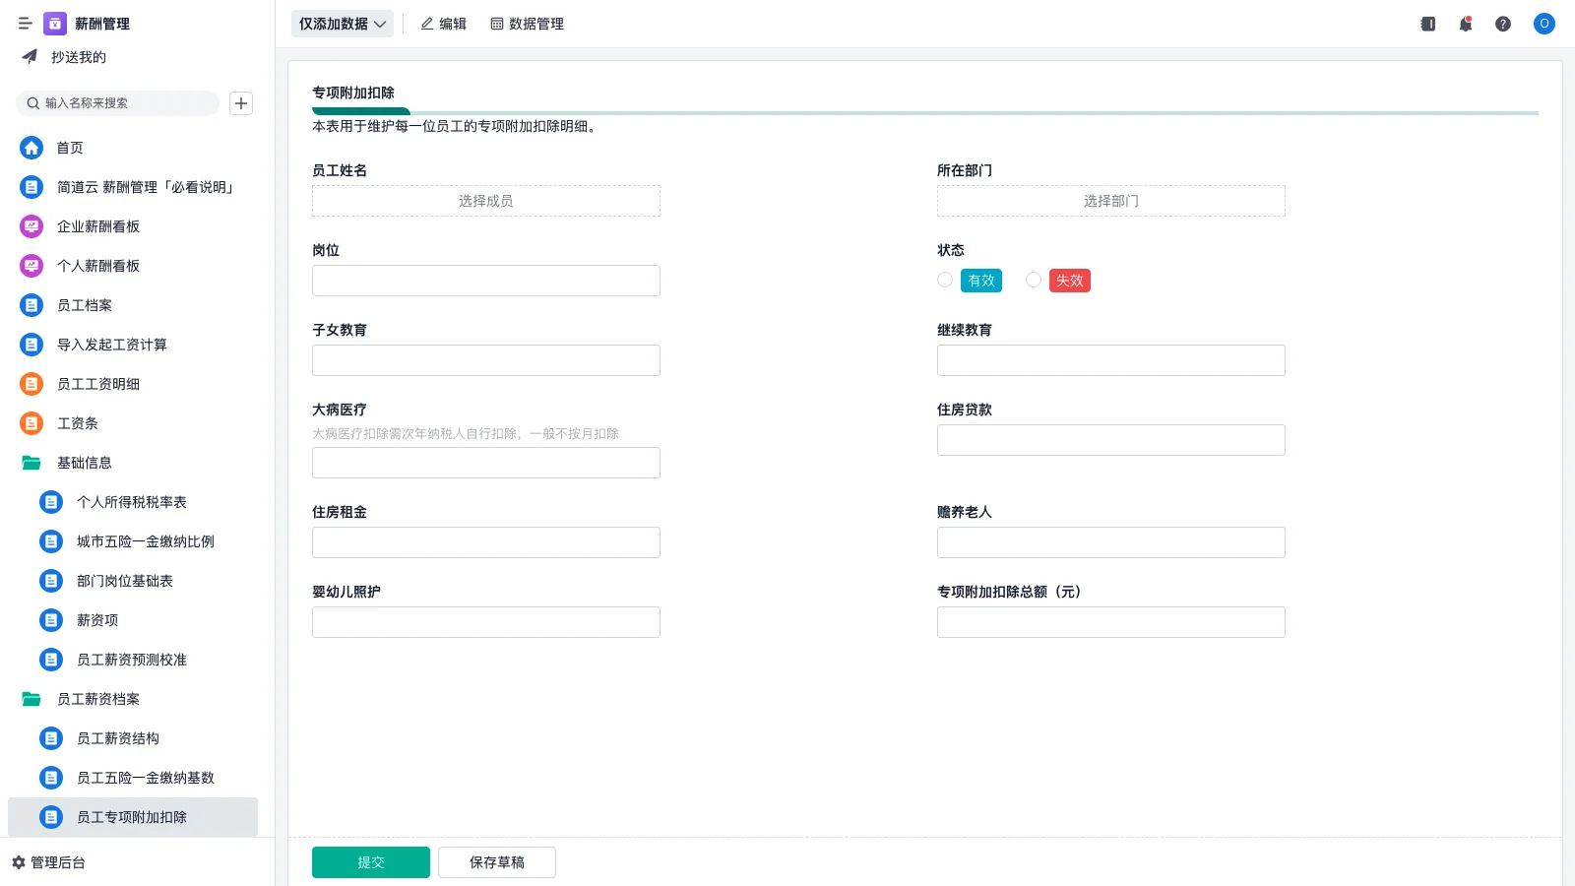The height and width of the screenshot is (886, 1575).
Task: Click the notification bell icon
Action: (x=1465, y=24)
